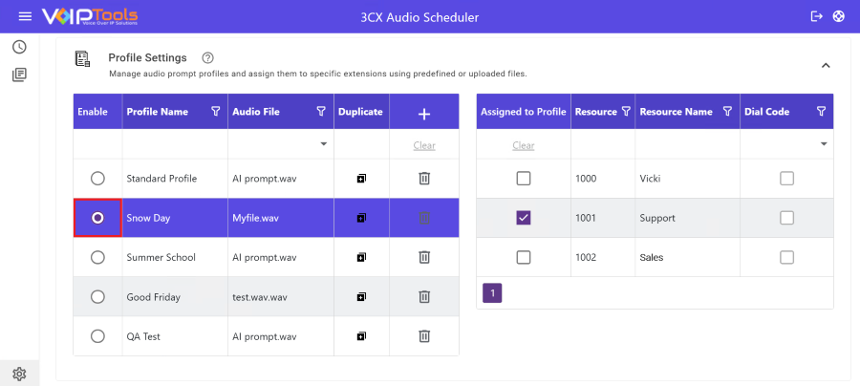860x386 pixels.
Task: Open the Dial Code filter dropdown
Action: click(x=824, y=144)
